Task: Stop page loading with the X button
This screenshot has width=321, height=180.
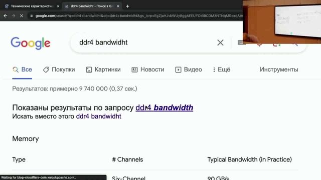Action: click(22, 15)
